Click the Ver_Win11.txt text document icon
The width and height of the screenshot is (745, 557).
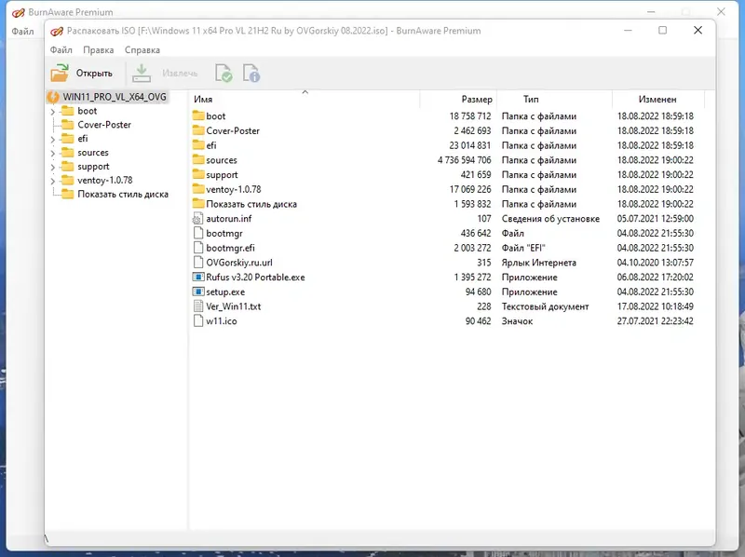198,306
